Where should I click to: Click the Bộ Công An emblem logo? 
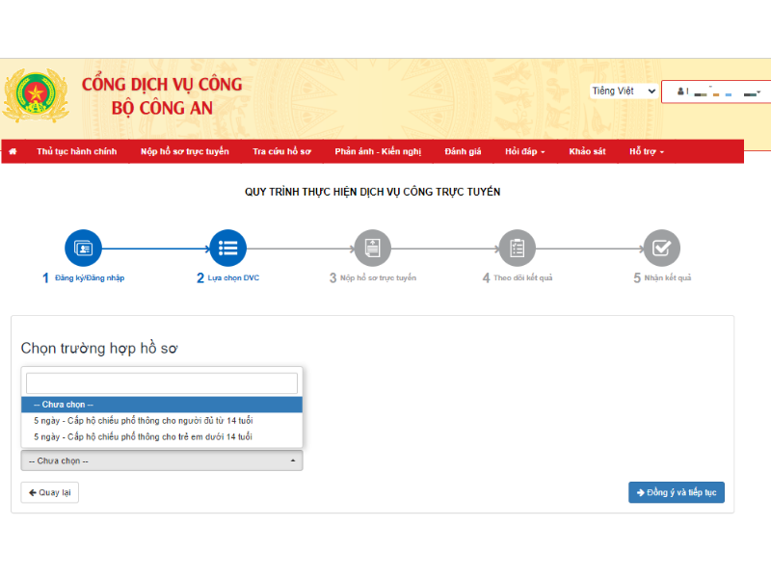tap(36, 96)
